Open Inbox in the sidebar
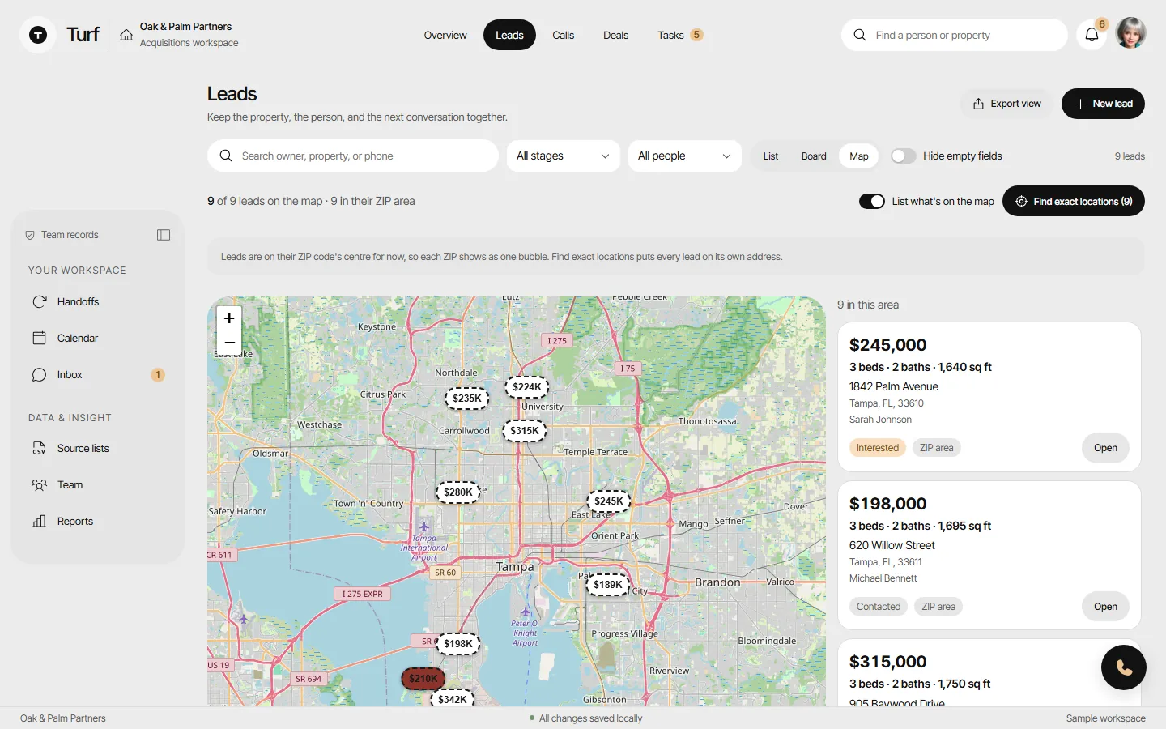 coord(97,375)
